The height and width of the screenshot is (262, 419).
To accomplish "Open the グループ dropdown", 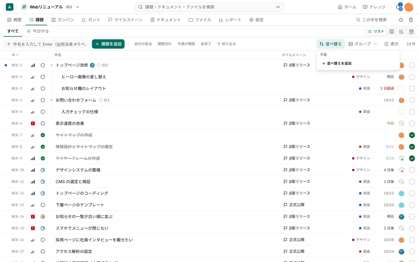I will [x=363, y=44].
